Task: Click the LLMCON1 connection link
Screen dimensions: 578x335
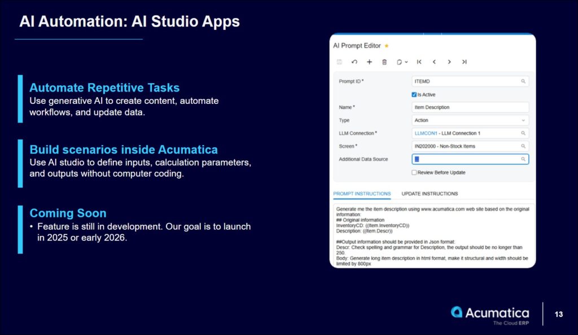Action: (426, 133)
